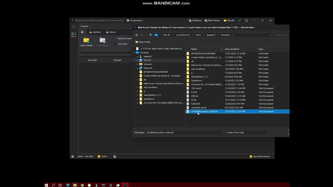Image resolution: width=333 pixels, height=187 pixels.
Task: Select the file 100 uk.txt
Action: [x=196, y=88]
